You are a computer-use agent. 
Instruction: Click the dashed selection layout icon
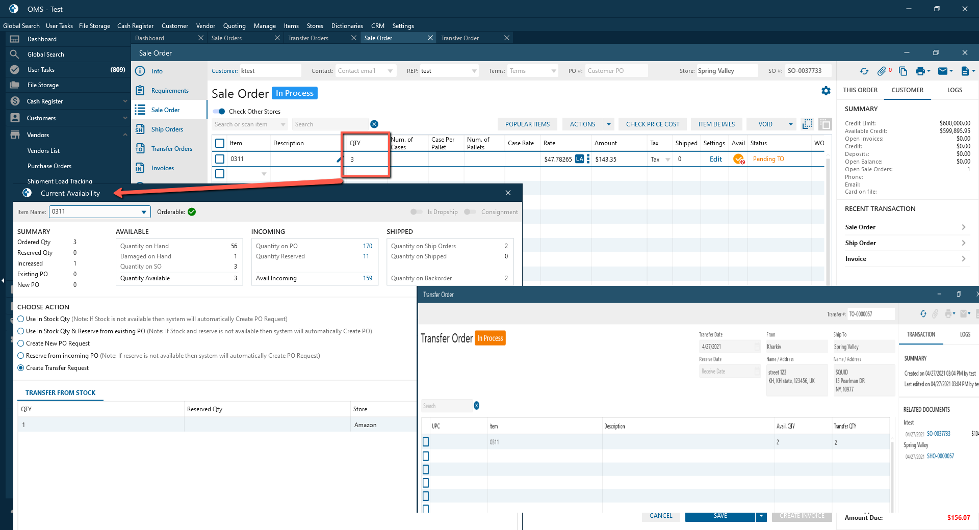coord(807,124)
